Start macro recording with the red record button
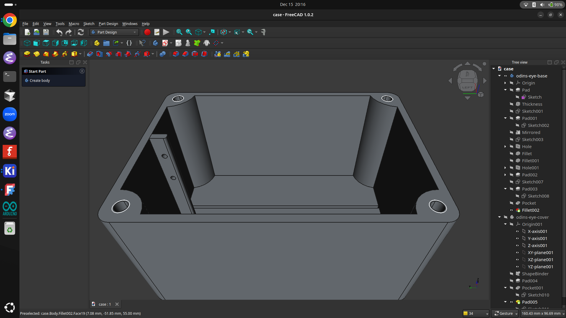This screenshot has width=566, height=318. [x=147, y=32]
